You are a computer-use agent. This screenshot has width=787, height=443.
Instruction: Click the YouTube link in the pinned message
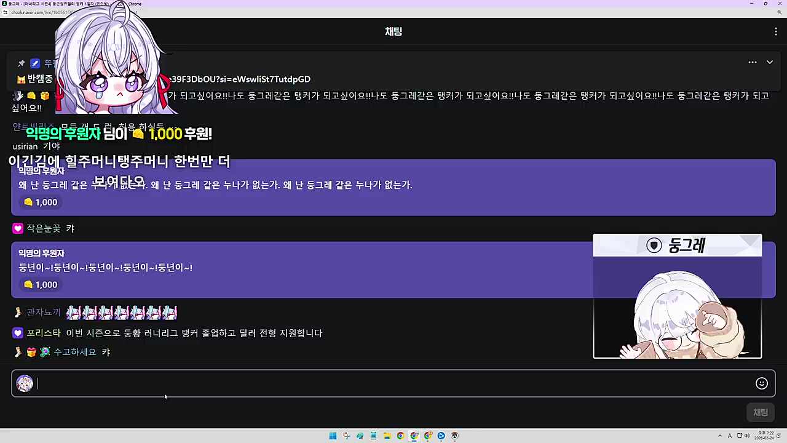[240, 79]
